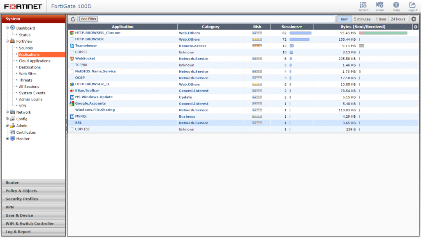Open the table settings gear icon

414,18
